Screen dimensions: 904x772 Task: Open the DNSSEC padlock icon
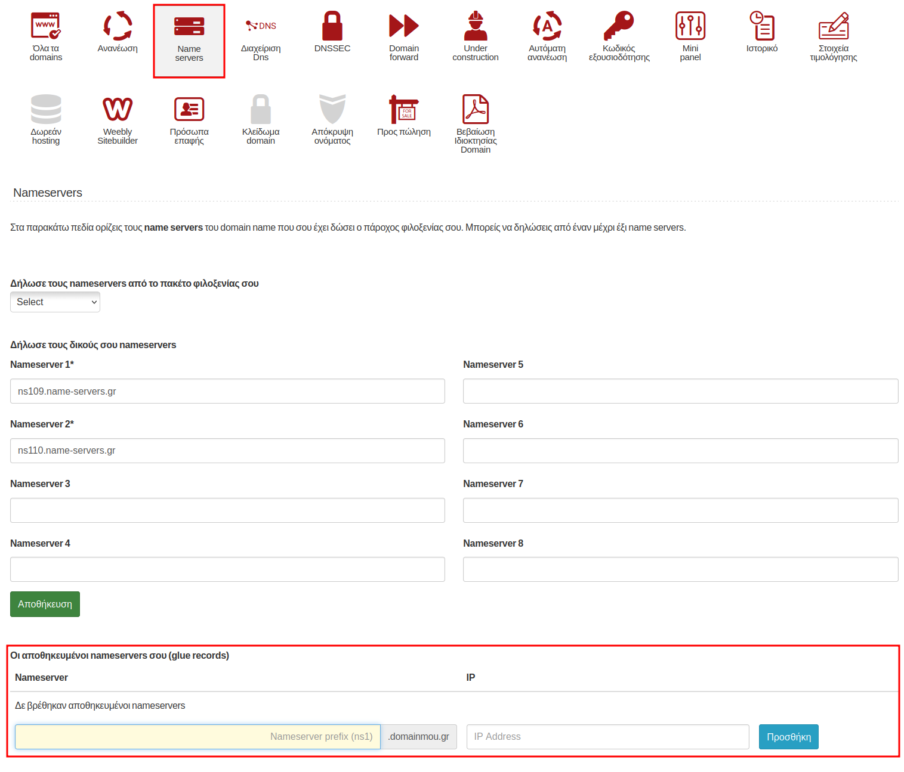click(332, 26)
